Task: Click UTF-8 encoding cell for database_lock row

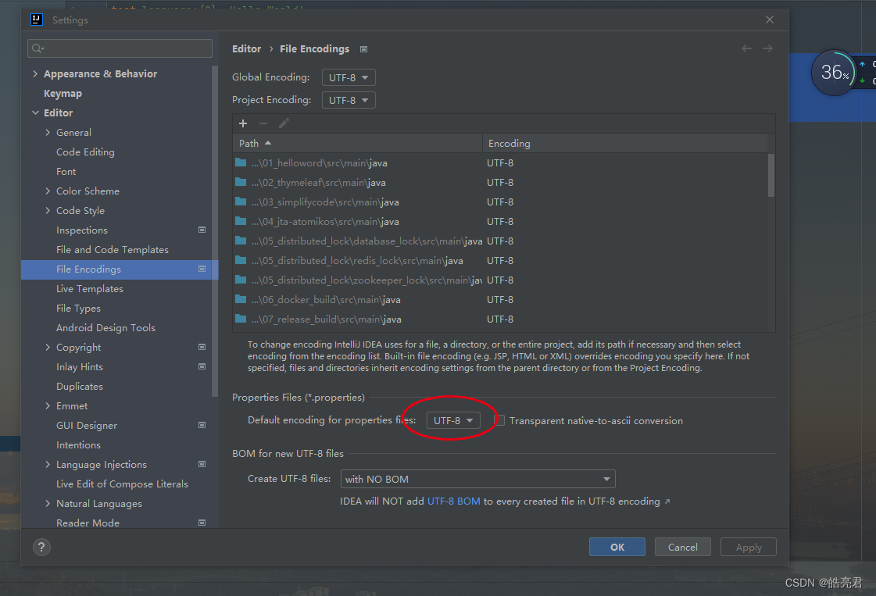Action: (x=500, y=241)
